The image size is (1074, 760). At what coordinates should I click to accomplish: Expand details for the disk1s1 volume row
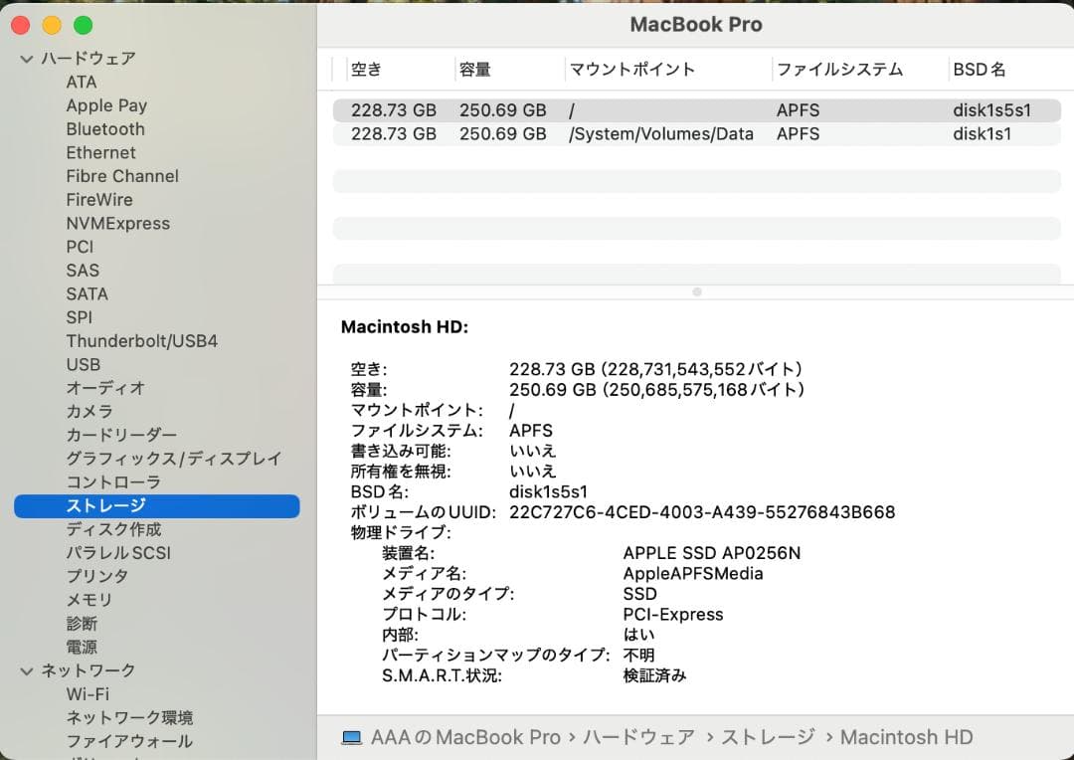[x=696, y=133]
